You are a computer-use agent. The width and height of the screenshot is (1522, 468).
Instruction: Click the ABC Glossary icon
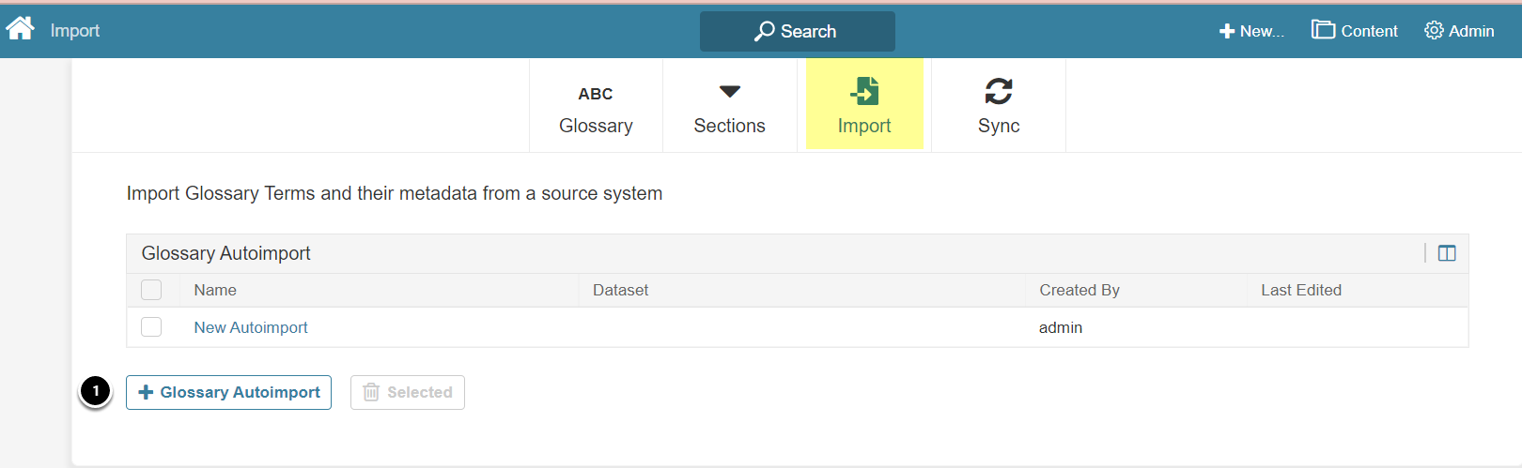click(596, 94)
